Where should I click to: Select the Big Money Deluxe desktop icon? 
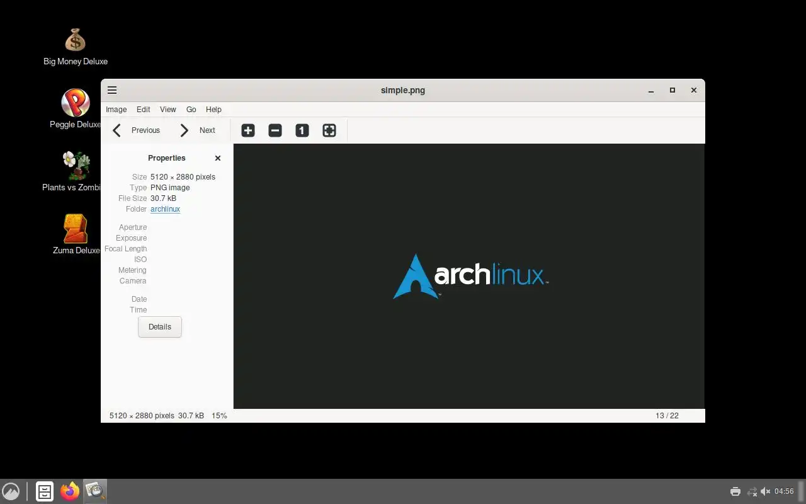tap(76, 47)
